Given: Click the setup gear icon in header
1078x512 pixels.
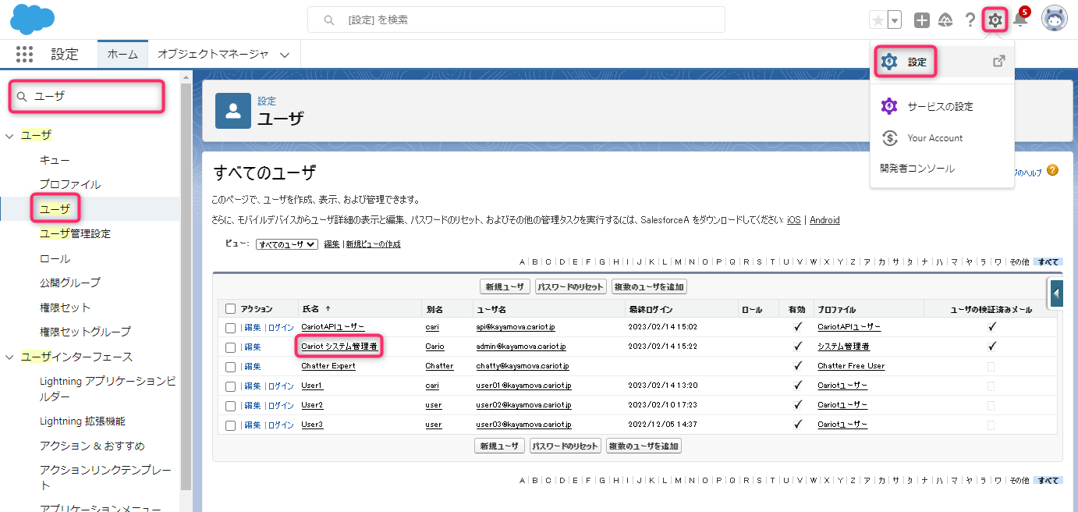Looking at the screenshot, I should [995, 20].
